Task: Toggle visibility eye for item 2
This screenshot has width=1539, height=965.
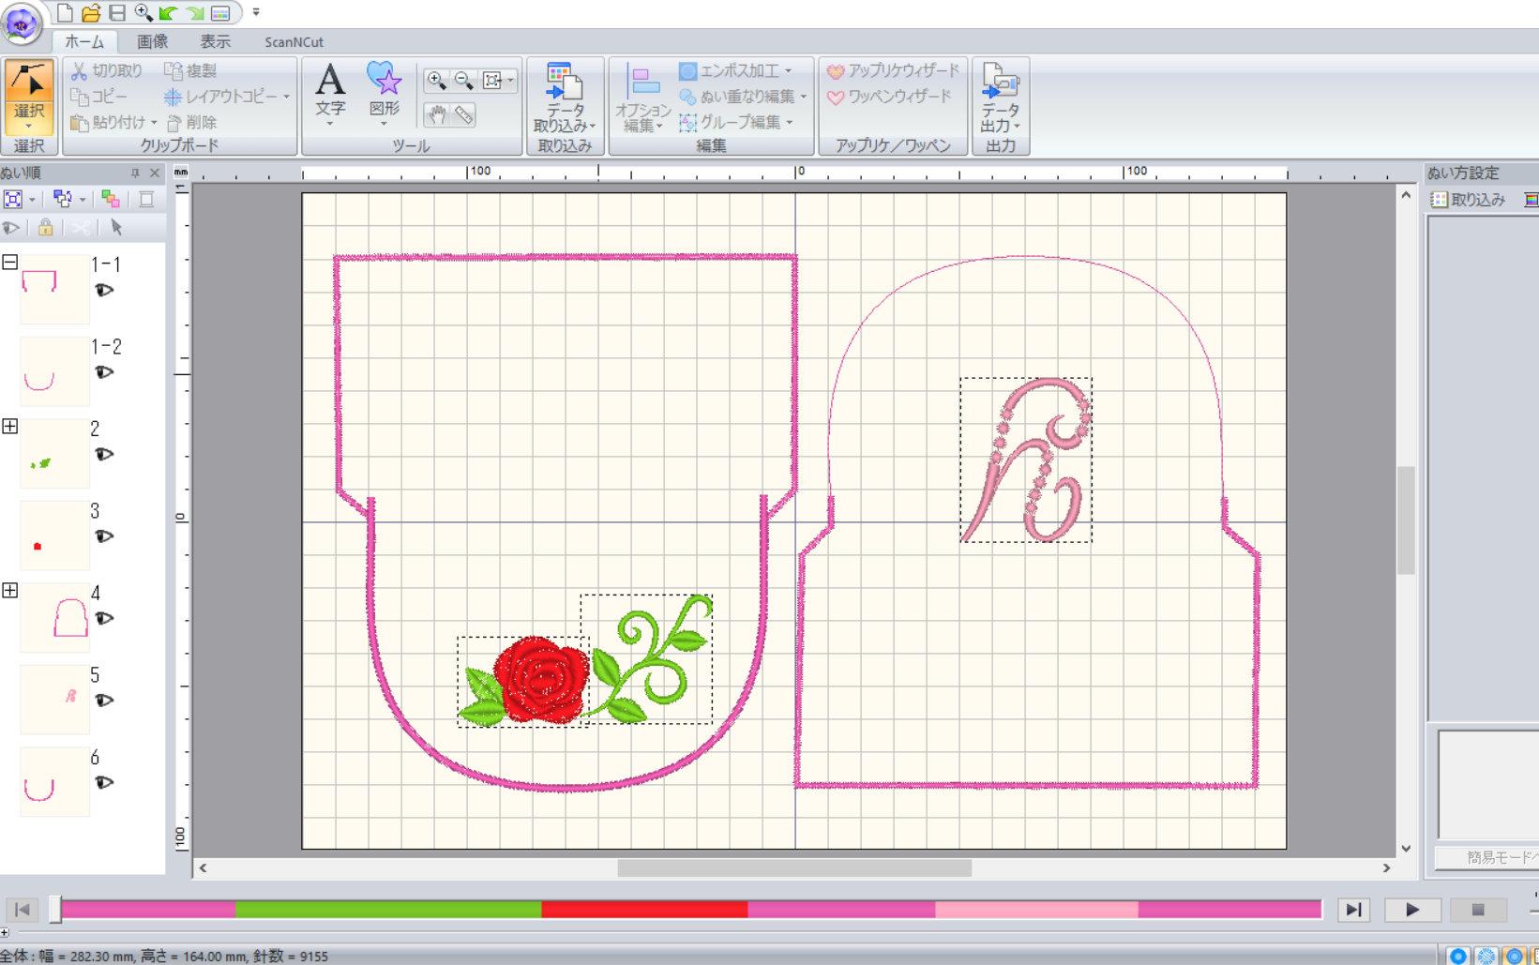Action: coord(104,454)
